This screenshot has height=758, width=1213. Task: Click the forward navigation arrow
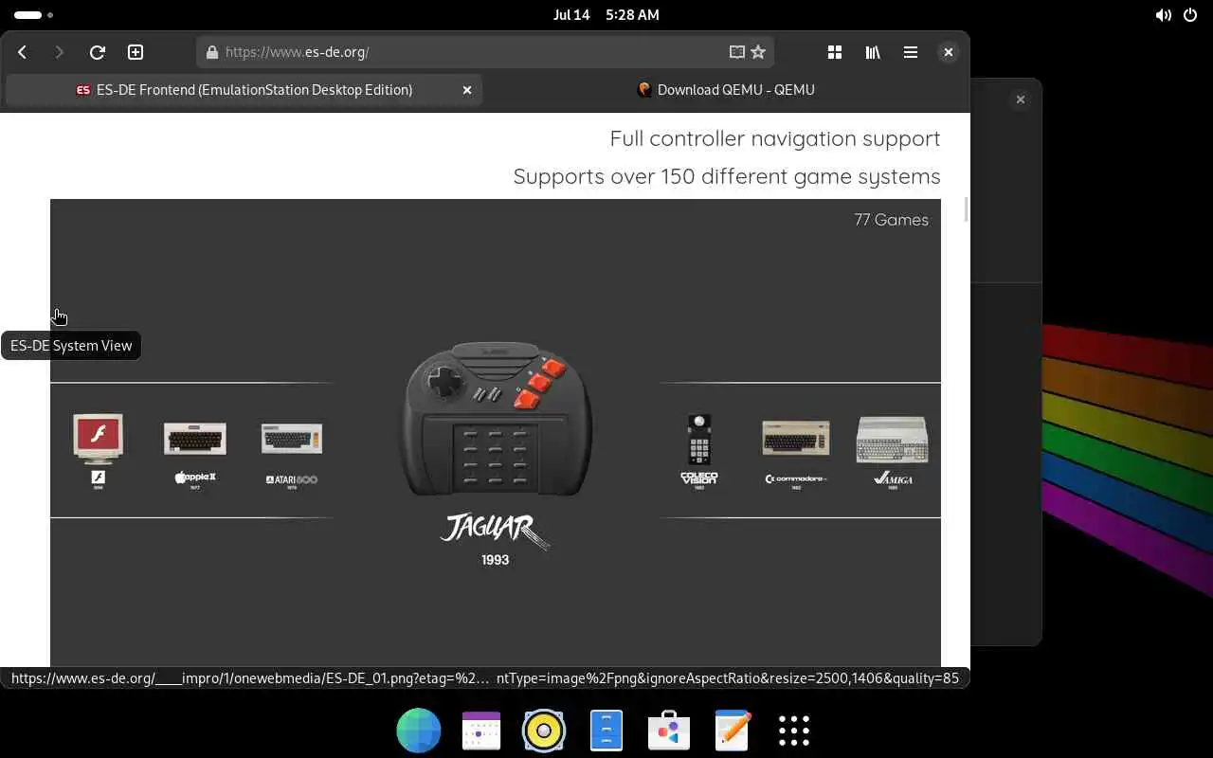[x=59, y=52]
